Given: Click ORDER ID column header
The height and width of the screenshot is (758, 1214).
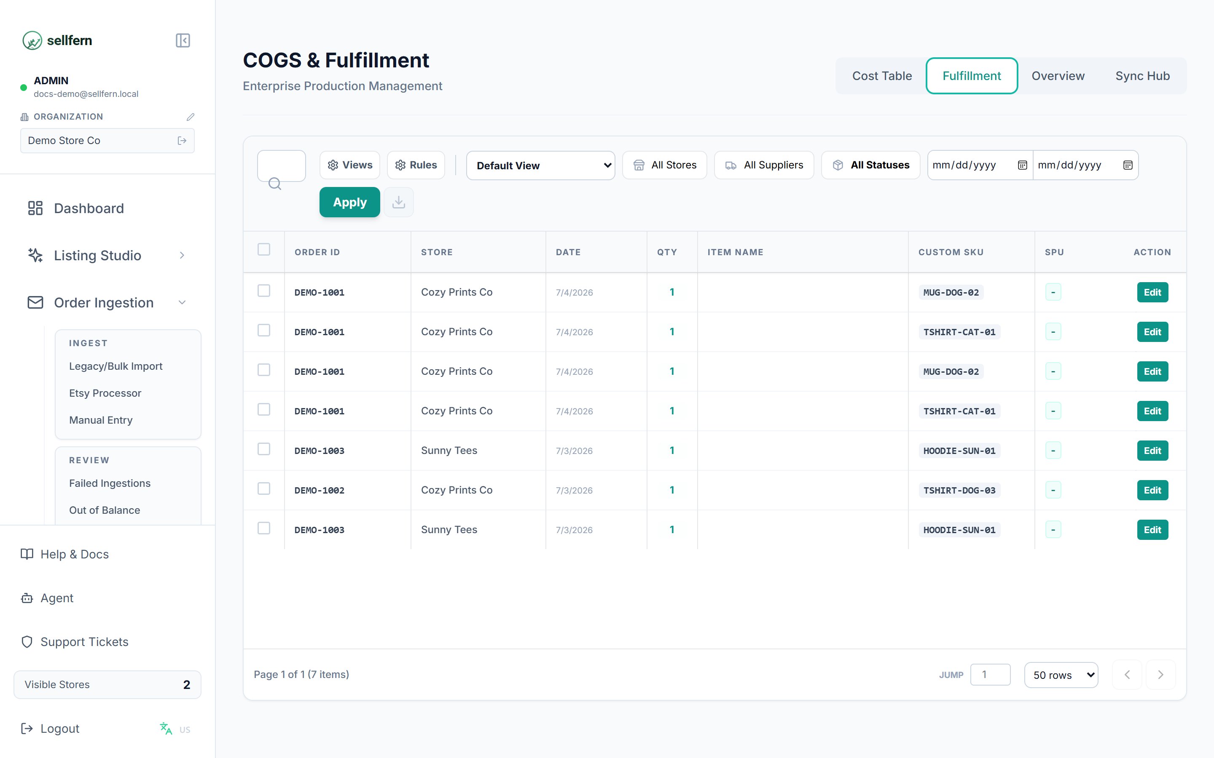Looking at the screenshot, I should tap(317, 252).
